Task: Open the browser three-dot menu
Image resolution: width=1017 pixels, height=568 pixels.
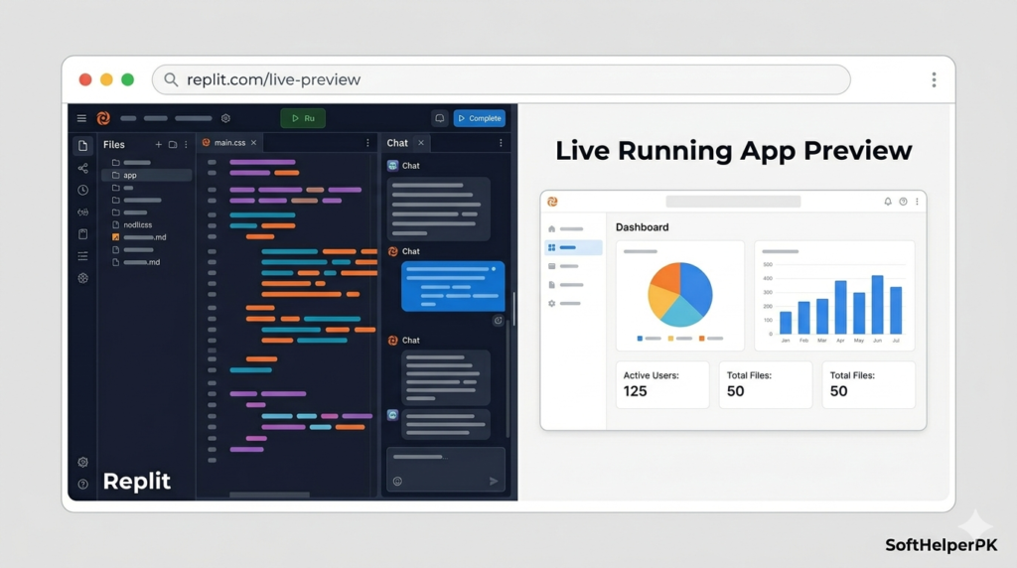Action: [x=934, y=79]
